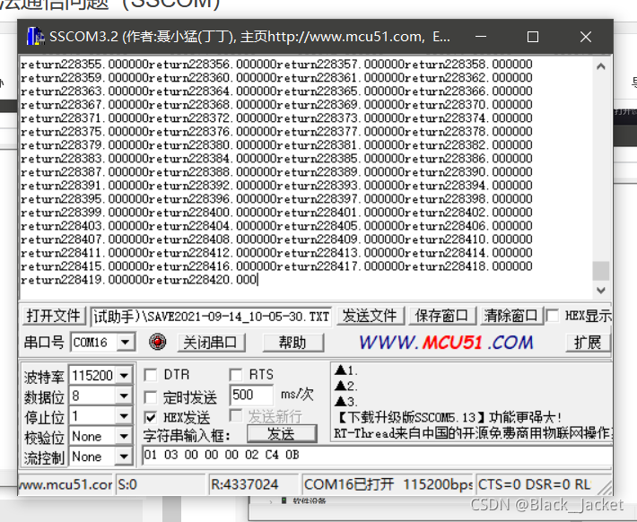This screenshot has width=637, height=522.
Task: Enable the RTS checkbox
Action: pos(236,375)
